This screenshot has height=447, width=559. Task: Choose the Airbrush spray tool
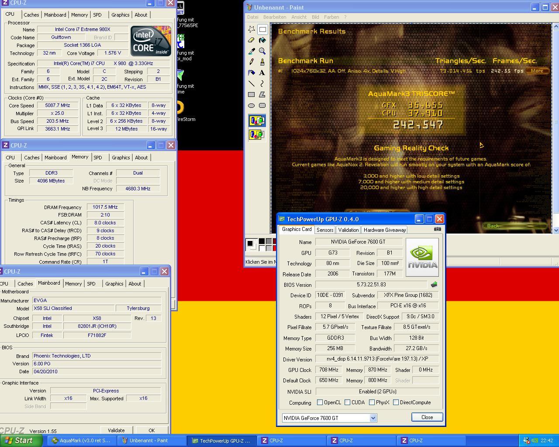tap(252, 72)
